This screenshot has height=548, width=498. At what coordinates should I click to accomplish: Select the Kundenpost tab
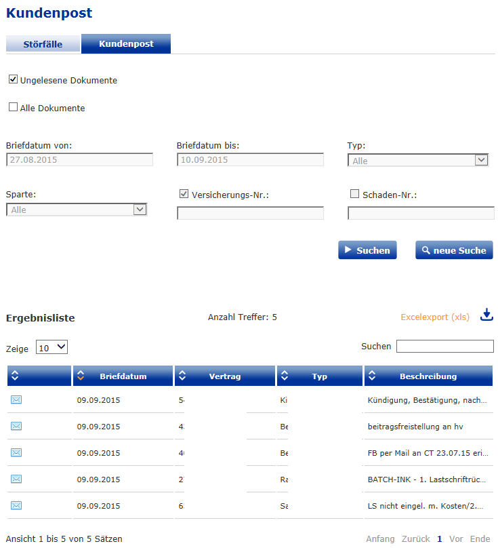click(x=126, y=44)
